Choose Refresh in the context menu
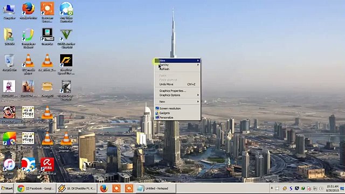 pos(177,69)
